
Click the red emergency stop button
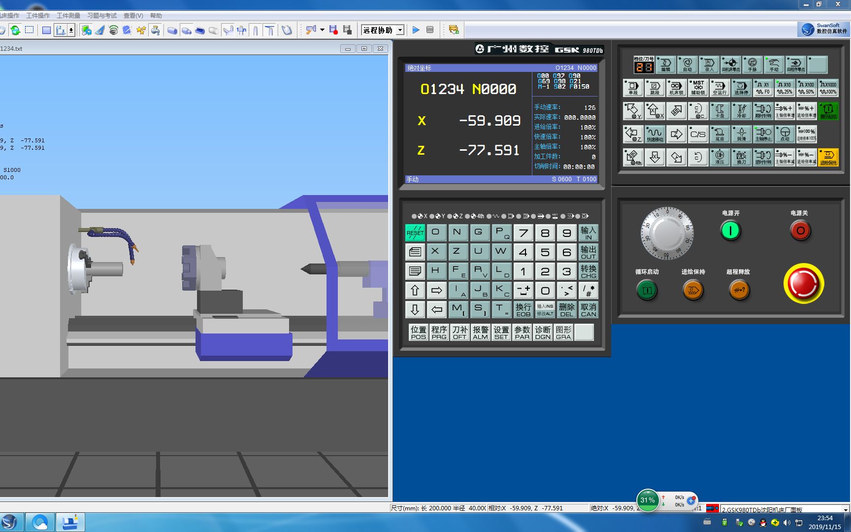803,283
